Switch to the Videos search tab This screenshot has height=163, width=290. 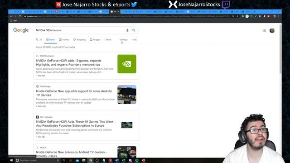64,40
